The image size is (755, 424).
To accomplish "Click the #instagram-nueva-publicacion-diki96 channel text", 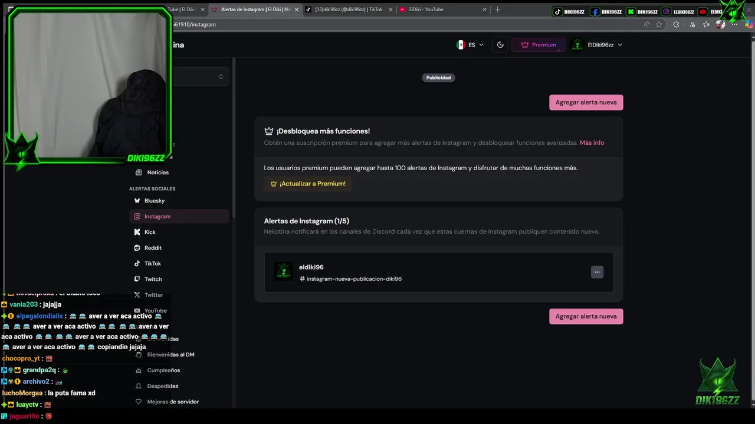I will click(350, 279).
